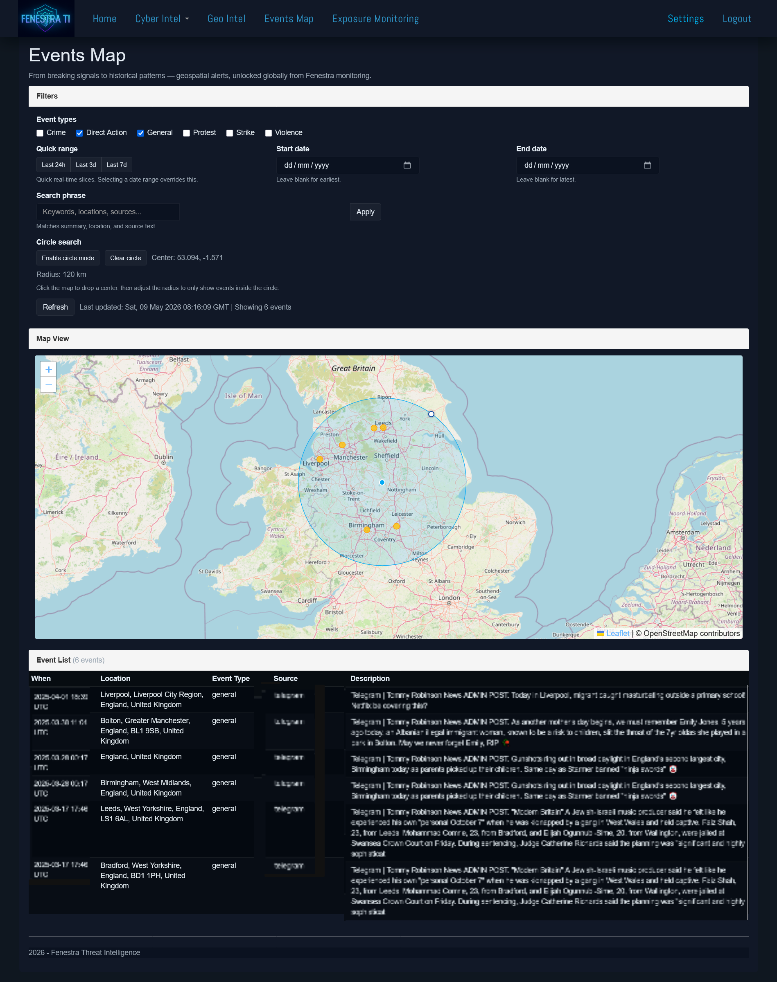Click the Source column header

tap(285, 679)
